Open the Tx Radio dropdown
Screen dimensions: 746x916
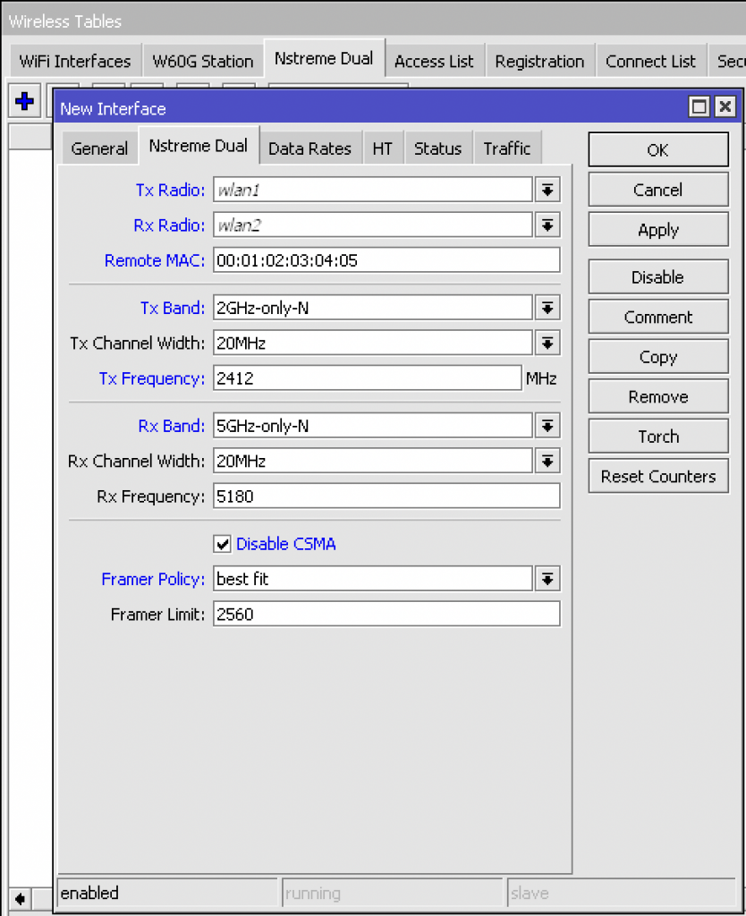(547, 189)
